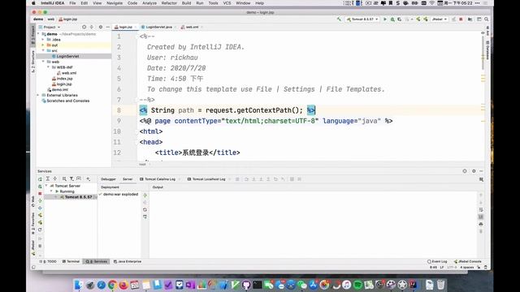Expand all in Services toolbar

(48, 178)
